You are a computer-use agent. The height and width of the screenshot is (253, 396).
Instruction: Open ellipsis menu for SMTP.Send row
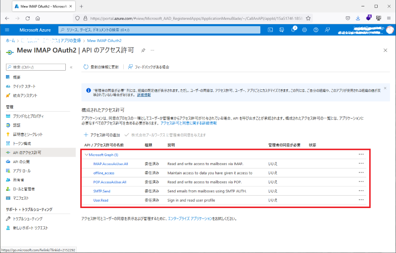361,191
